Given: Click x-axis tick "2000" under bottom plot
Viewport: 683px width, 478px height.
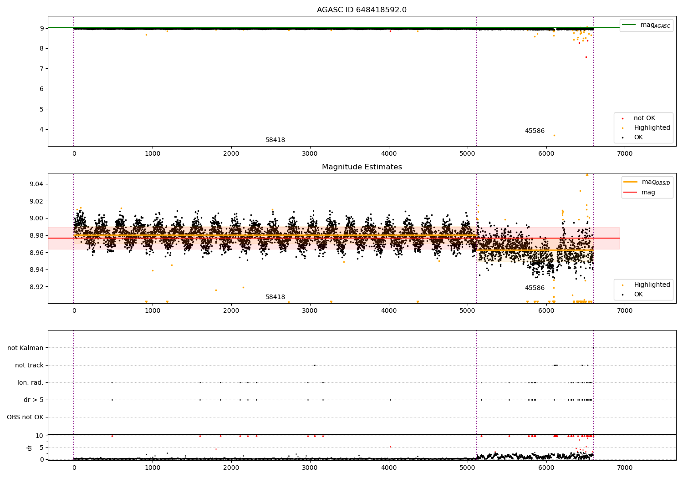Looking at the screenshot, I should (231, 468).
